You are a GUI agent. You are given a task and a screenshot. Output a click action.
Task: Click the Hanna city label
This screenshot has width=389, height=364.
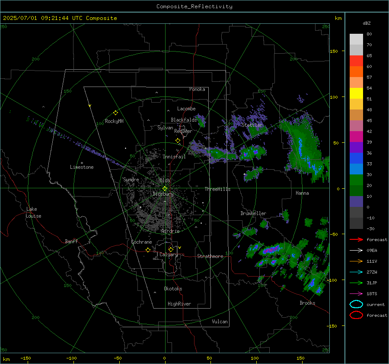pyautogui.click(x=302, y=193)
